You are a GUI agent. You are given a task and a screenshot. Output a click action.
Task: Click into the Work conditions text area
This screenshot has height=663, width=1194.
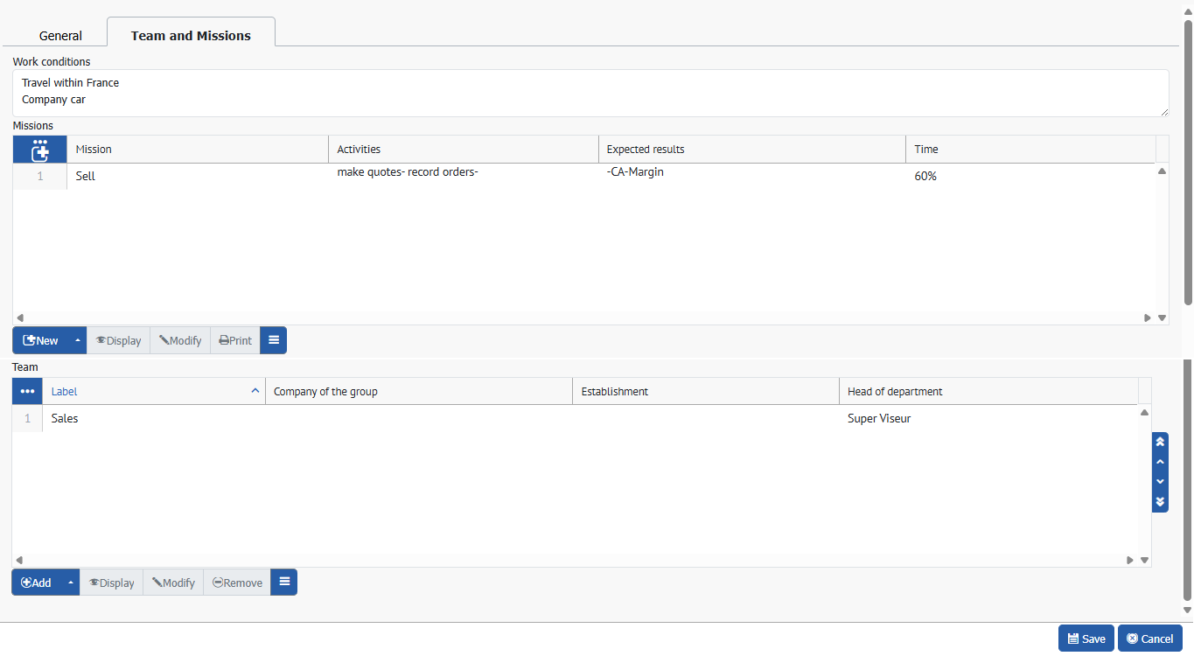click(x=590, y=92)
